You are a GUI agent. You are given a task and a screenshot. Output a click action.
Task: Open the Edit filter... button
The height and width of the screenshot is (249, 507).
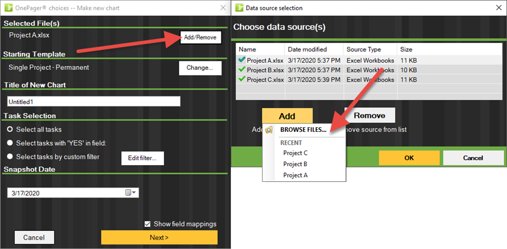pyautogui.click(x=143, y=158)
